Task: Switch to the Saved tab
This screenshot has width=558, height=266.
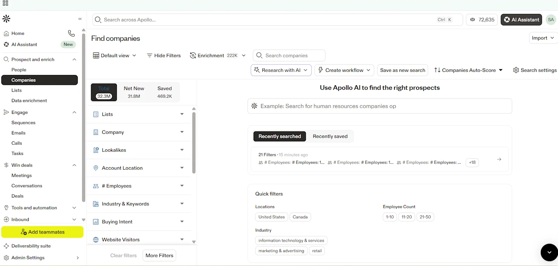Action: tap(165, 92)
